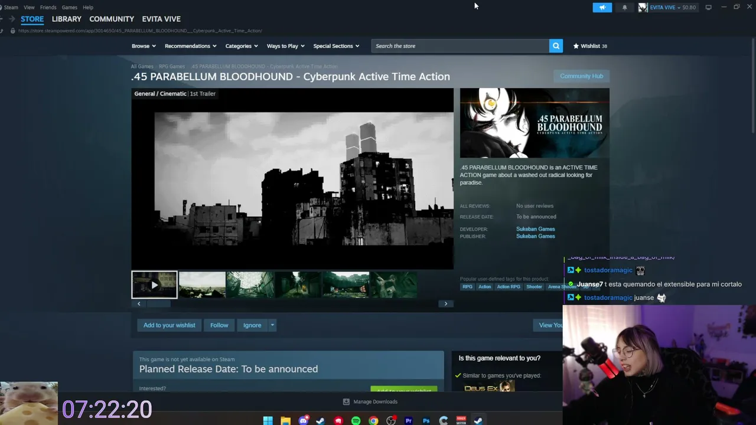The width and height of the screenshot is (756, 425).
Task: Follow this game
Action: [x=219, y=325]
